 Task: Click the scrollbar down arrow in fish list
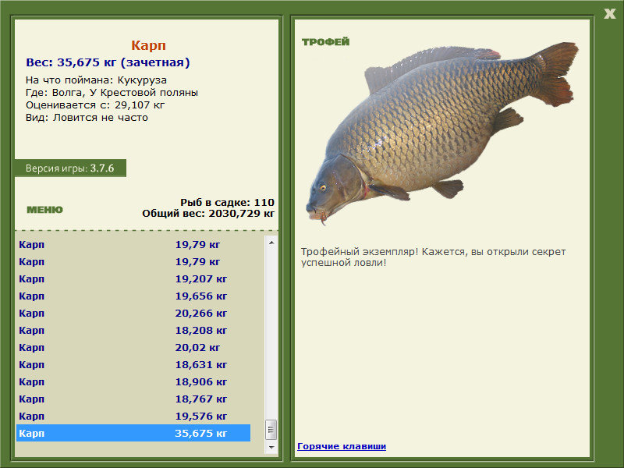(271, 447)
